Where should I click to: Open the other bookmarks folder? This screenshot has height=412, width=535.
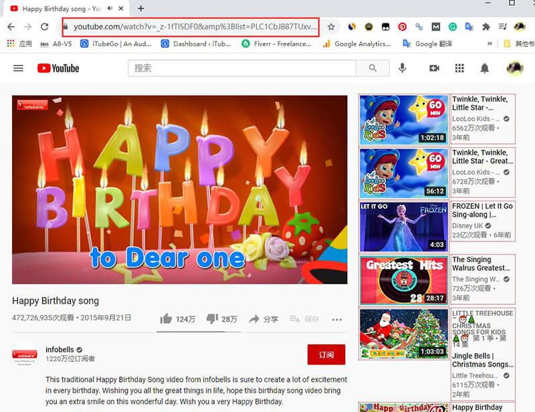coord(519,43)
